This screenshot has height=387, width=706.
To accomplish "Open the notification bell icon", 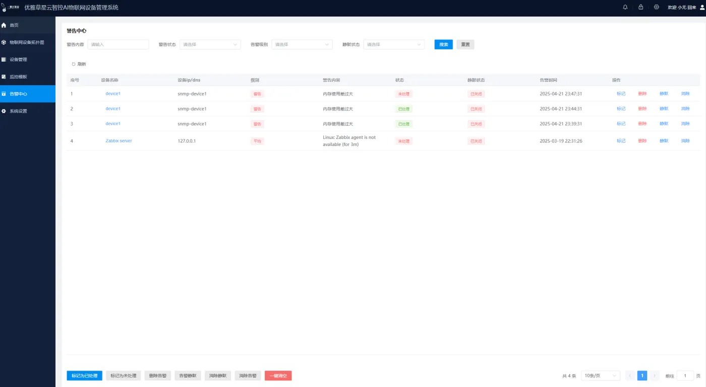I will click(x=625, y=8).
